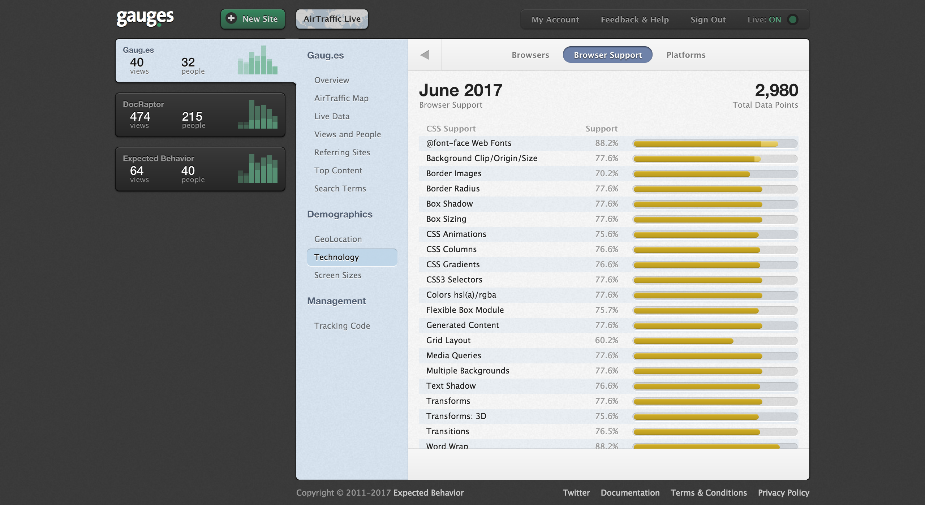The image size is (925, 505).
Task: Click the CSS Columns row label
Action: pyautogui.click(x=451, y=249)
